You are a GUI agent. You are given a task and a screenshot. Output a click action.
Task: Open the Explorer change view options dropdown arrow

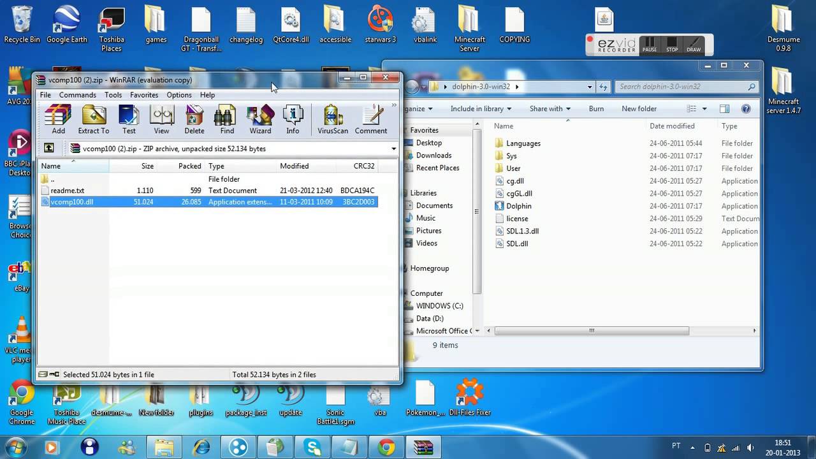point(704,109)
